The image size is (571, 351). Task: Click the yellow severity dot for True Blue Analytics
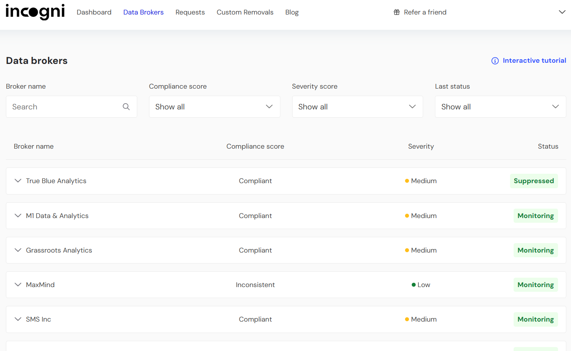tap(406, 181)
